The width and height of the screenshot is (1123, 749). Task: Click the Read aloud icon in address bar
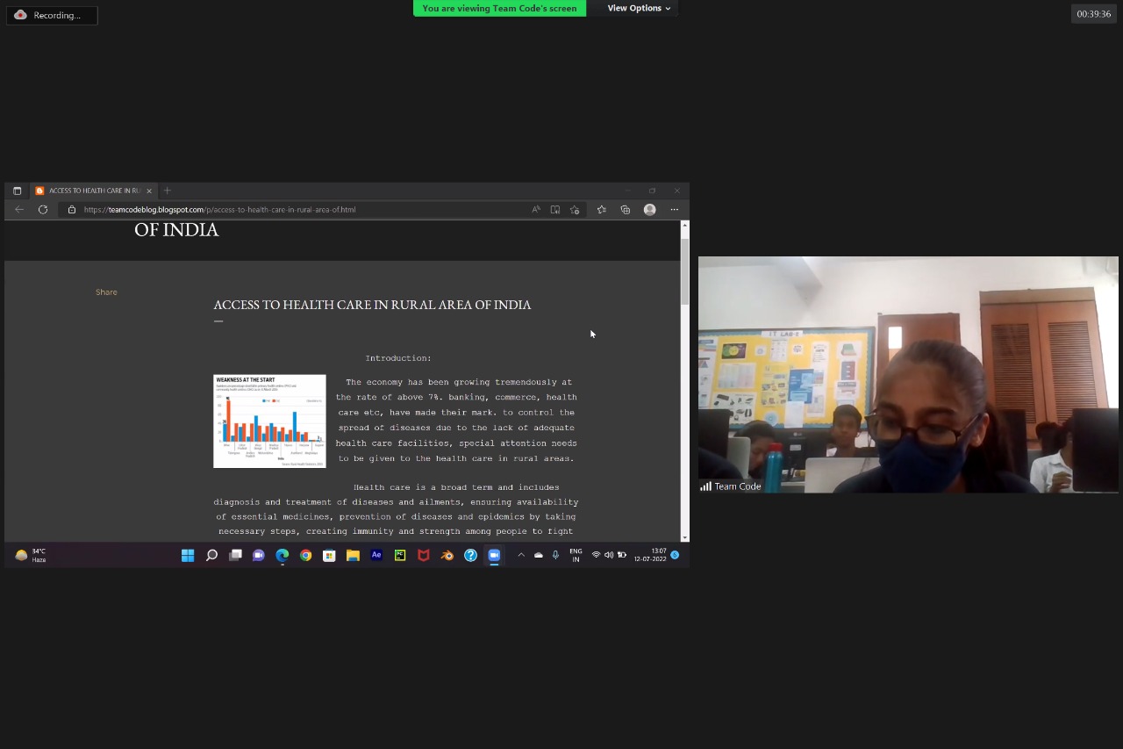pos(536,210)
